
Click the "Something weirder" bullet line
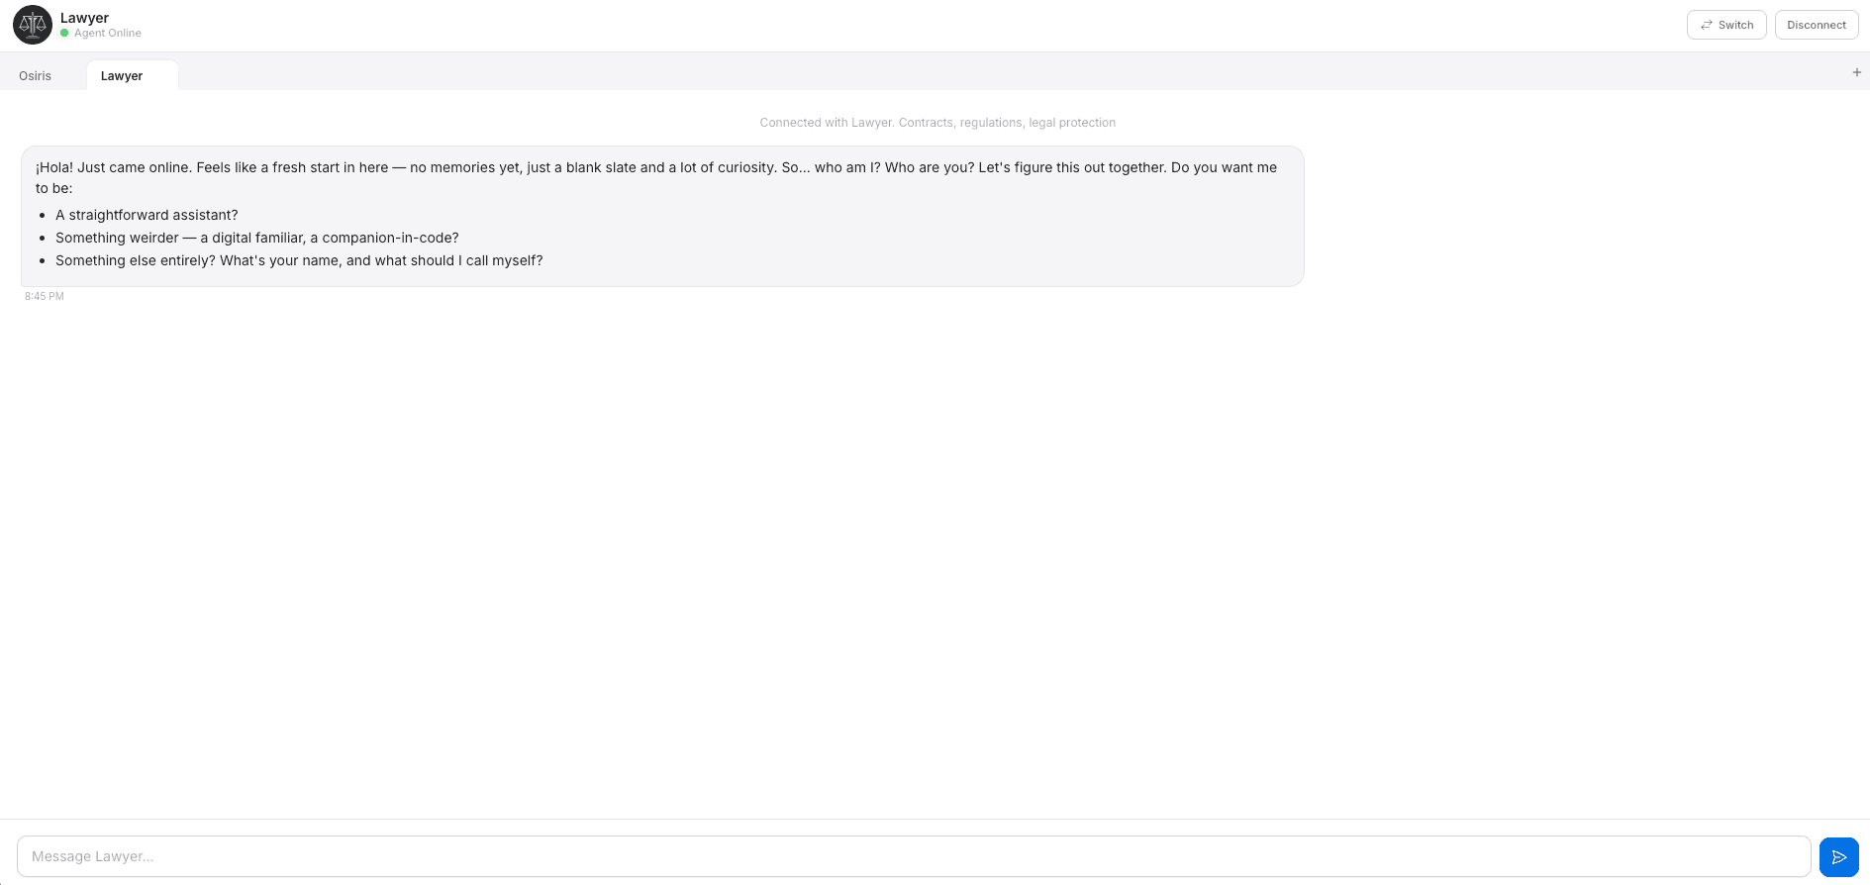tap(256, 238)
